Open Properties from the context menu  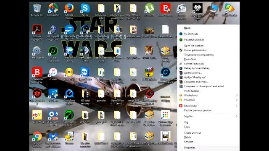[x=190, y=148]
